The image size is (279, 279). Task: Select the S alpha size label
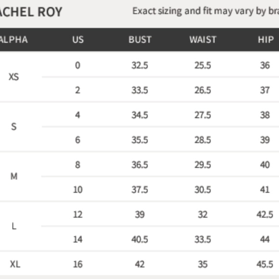[14, 127]
